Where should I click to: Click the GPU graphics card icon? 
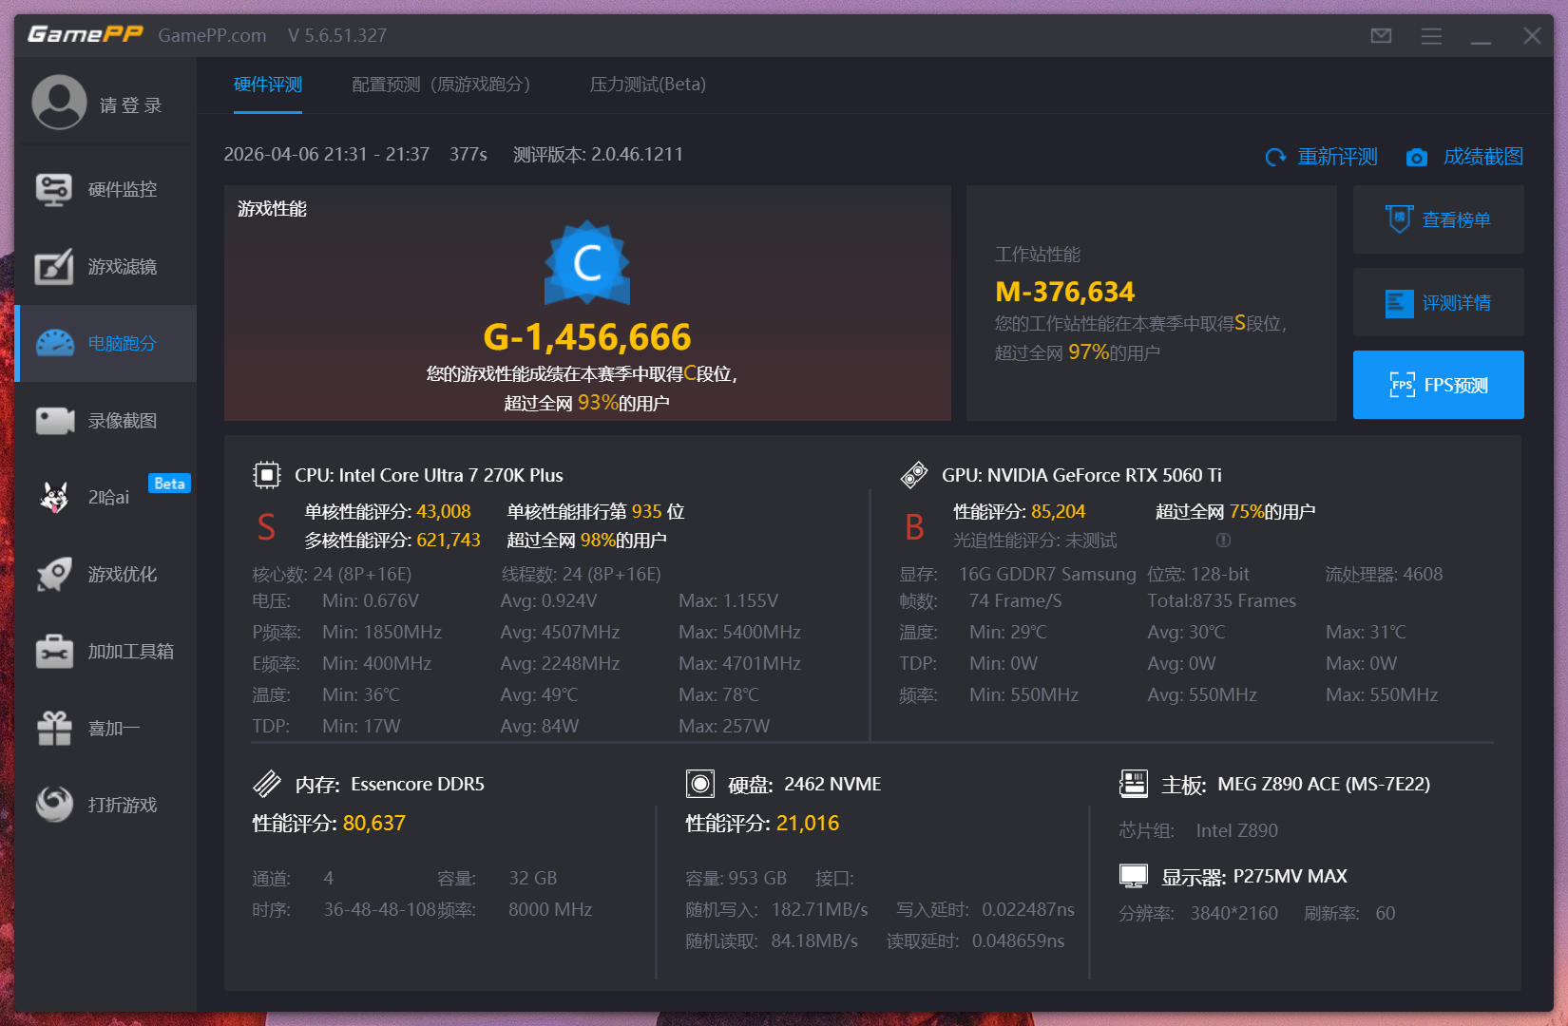point(914,475)
